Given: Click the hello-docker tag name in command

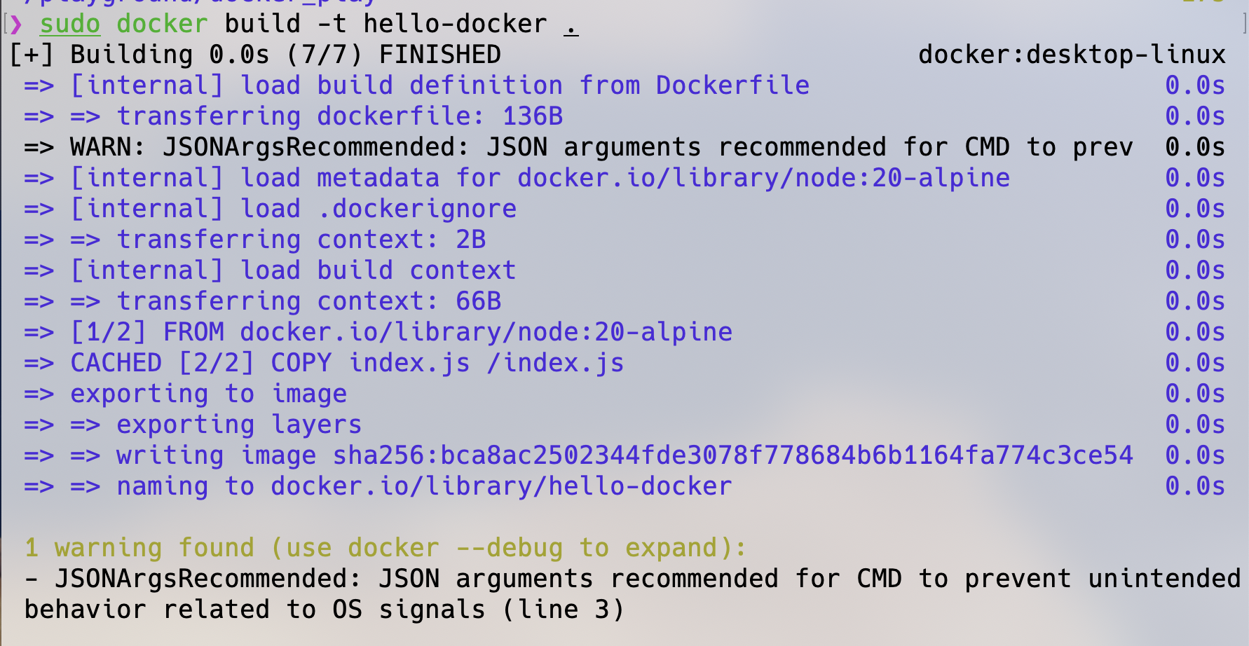Looking at the screenshot, I should click(x=455, y=24).
